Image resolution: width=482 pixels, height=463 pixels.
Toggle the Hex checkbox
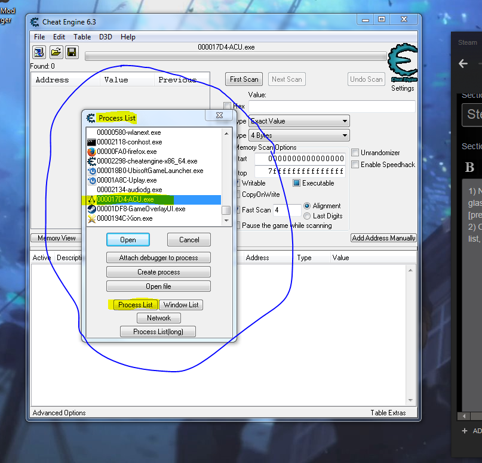[x=227, y=106]
